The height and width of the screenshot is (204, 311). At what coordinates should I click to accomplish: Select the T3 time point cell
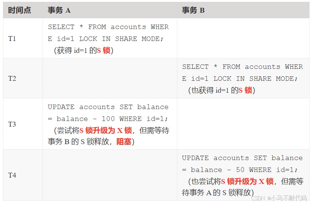(12, 124)
